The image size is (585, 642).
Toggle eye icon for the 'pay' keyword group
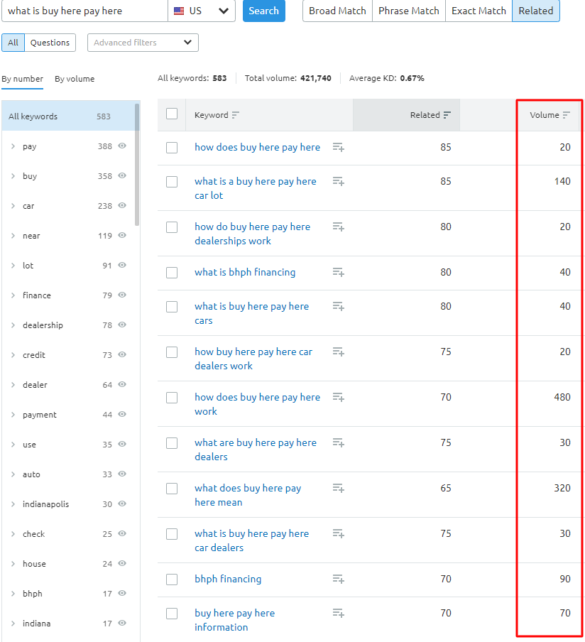tap(122, 146)
